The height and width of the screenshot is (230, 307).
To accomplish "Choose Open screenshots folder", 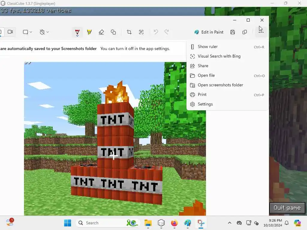I will tap(228, 85).
